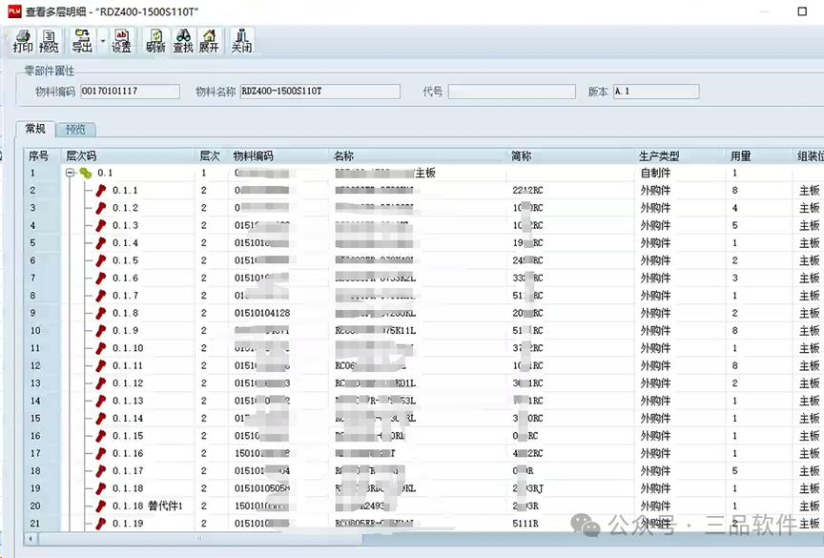Switch to the 预览 tab

[x=75, y=130]
